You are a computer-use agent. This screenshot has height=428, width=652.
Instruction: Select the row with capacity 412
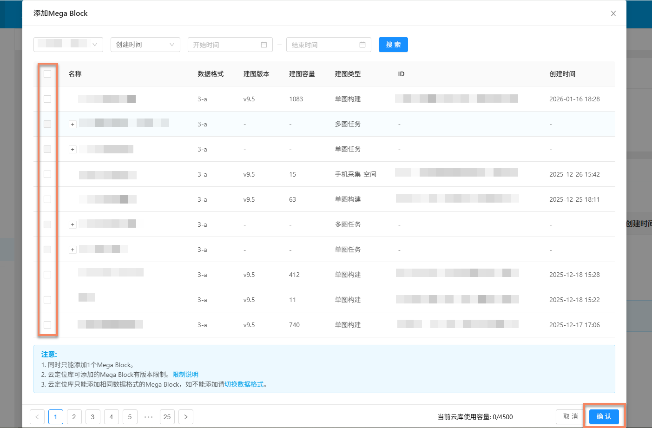click(47, 275)
